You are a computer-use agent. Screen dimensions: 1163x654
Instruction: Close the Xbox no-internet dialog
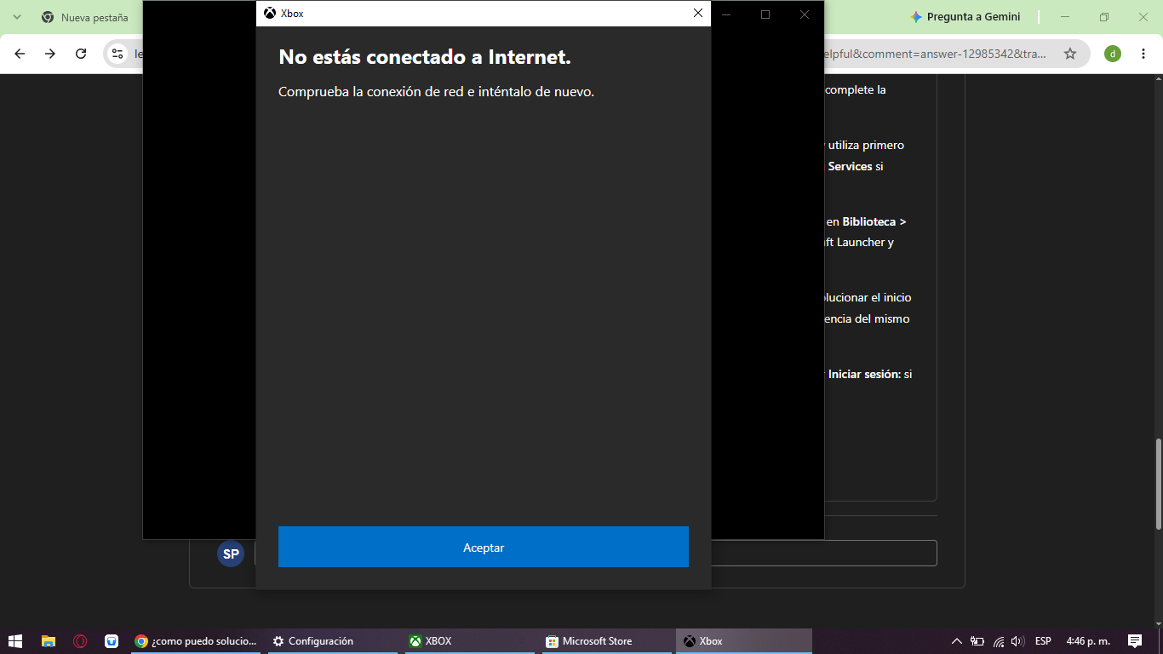[x=698, y=13]
